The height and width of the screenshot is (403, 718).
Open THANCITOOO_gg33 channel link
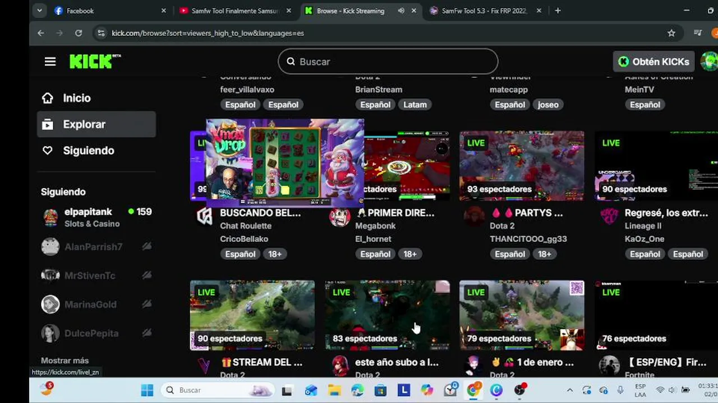pos(528,239)
